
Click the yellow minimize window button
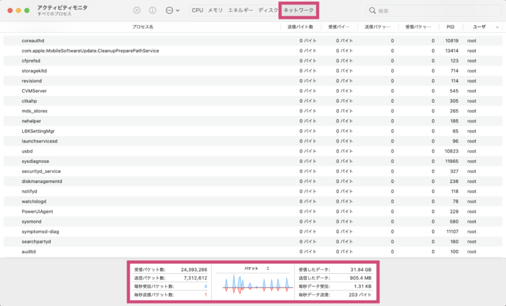point(18,11)
